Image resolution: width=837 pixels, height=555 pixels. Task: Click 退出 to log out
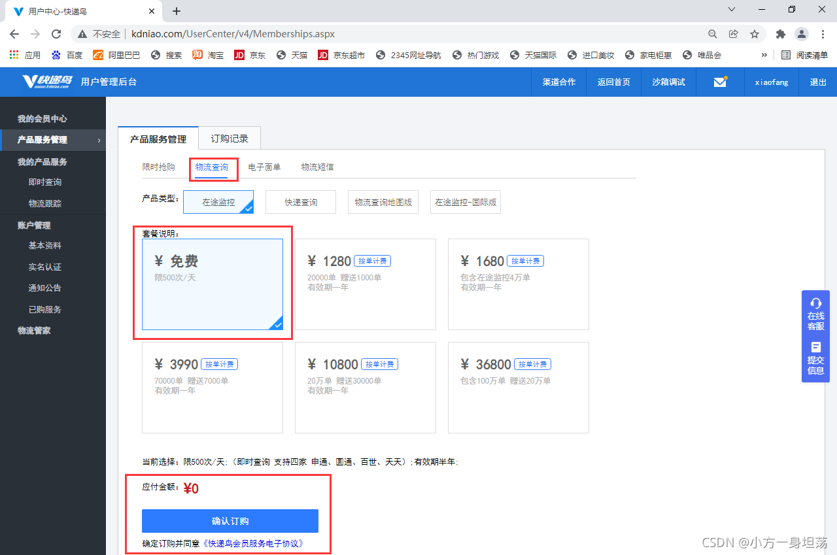[818, 82]
